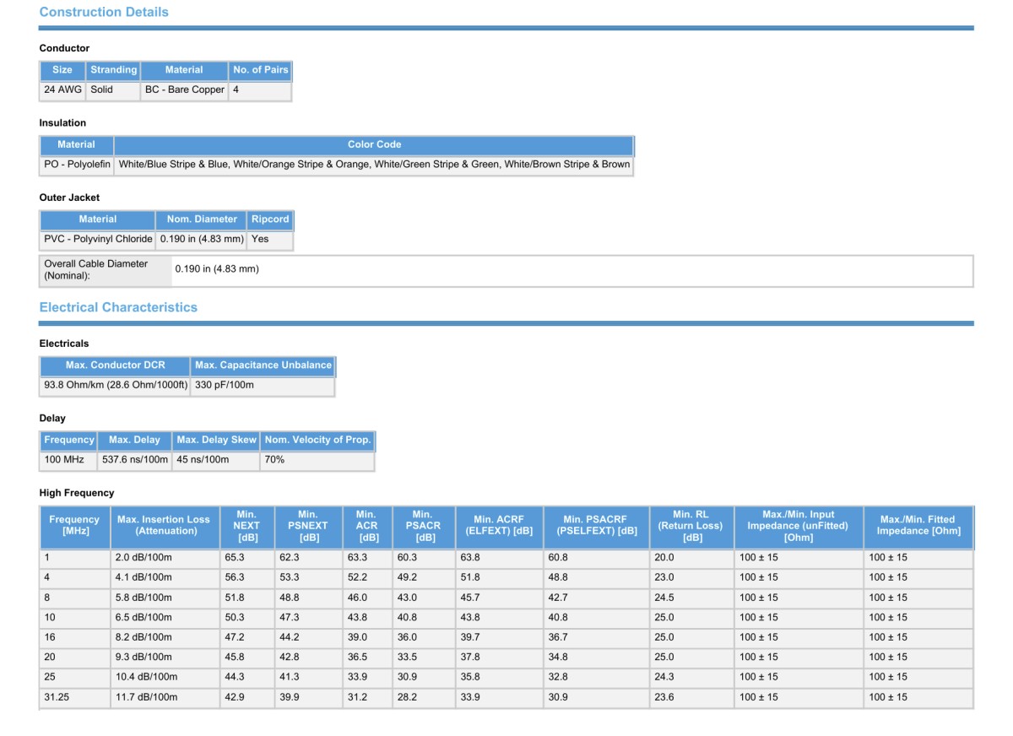Select the Color Code header in Insulation table
Screen dimensions: 1013x736
[374, 144]
